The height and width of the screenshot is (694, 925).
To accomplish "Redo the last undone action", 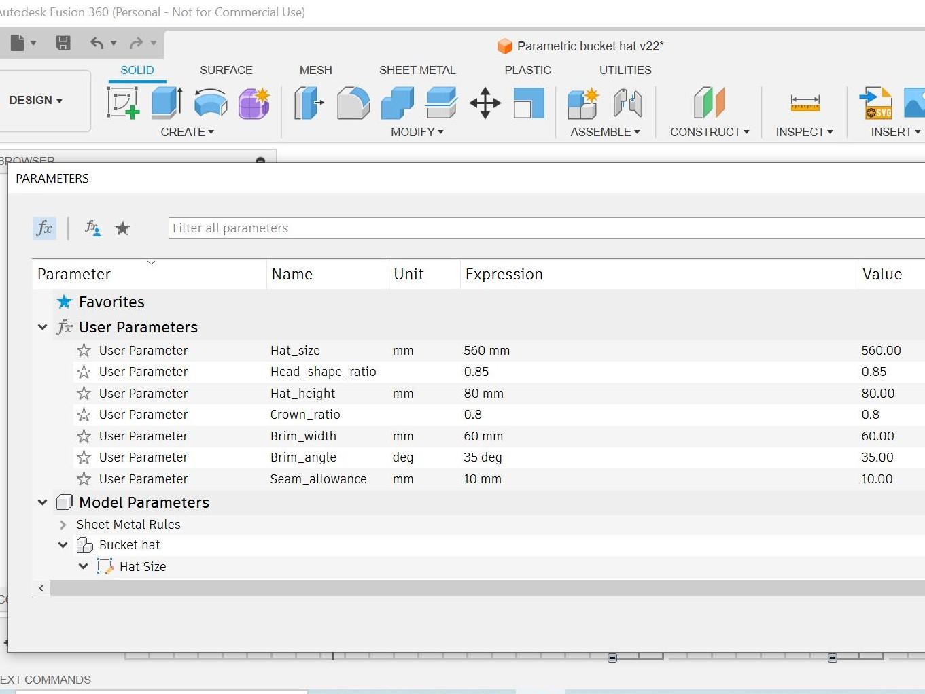I will tap(137, 43).
